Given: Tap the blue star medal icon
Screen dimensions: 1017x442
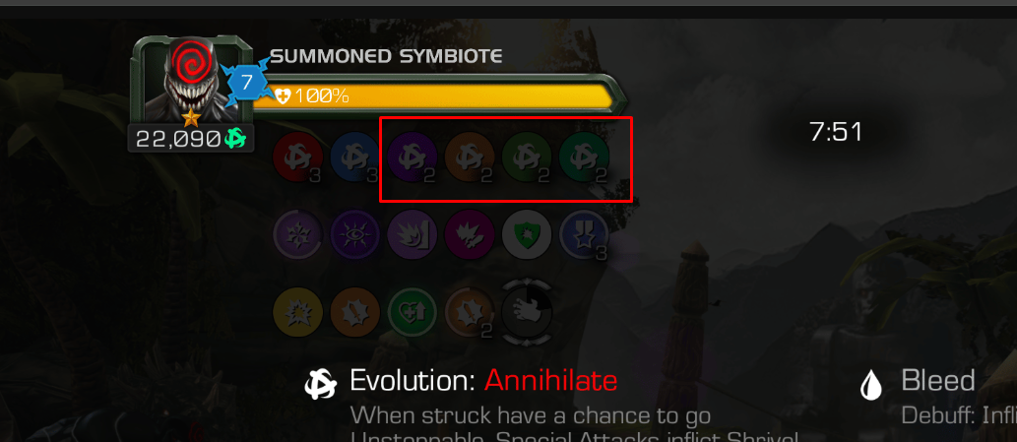Looking at the screenshot, I should tap(584, 234).
